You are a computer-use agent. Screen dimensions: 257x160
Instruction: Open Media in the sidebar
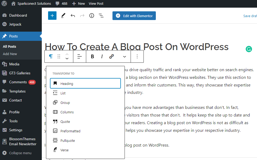coord(21,64)
